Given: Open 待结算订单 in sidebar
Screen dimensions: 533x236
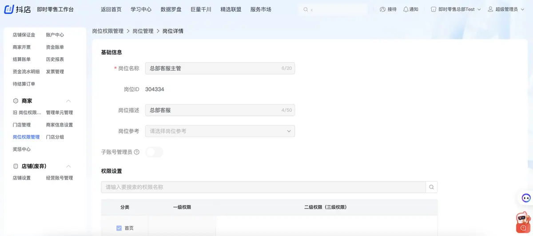Looking at the screenshot, I should click(24, 84).
